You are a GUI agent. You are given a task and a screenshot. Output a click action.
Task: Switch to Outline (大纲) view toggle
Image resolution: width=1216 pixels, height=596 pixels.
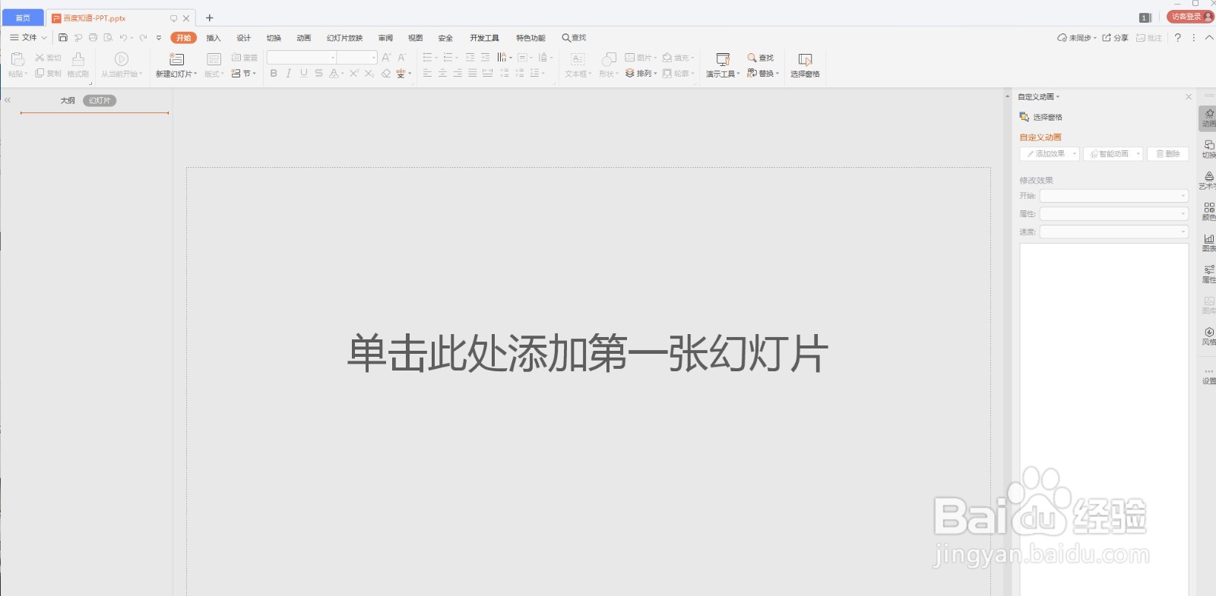68,100
